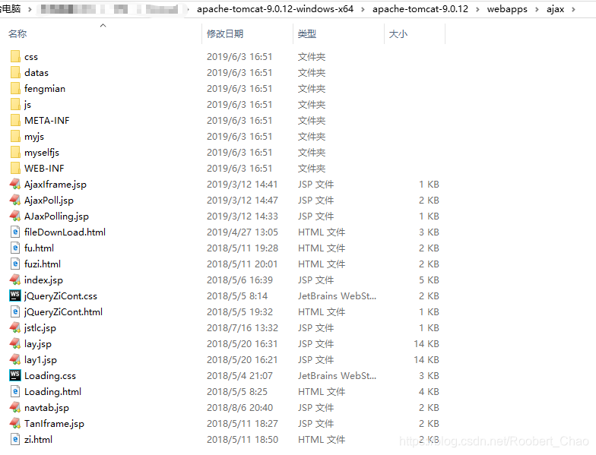Image resolution: width=596 pixels, height=455 pixels.
Task: Select the fengmian folder icon
Action: pos(15,88)
